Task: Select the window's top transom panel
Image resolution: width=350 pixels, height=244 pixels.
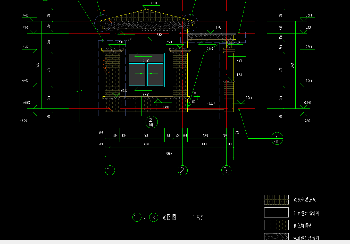Action: coord(146,58)
